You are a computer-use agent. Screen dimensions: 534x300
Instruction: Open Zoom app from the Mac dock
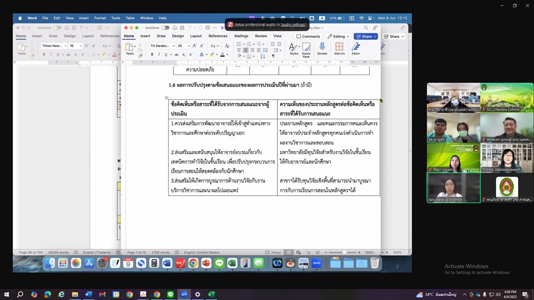point(316,263)
